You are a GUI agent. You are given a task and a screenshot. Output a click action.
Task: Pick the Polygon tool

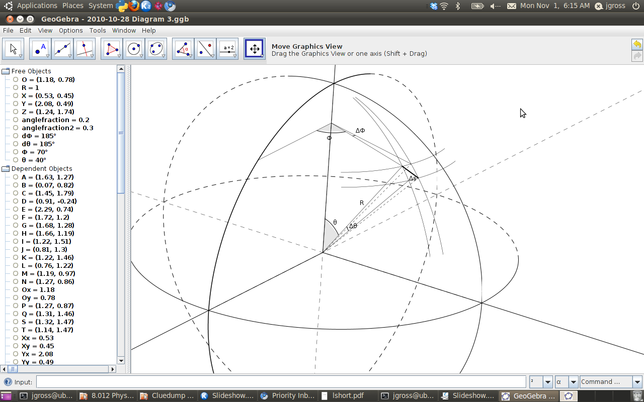click(x=112, y=49)
